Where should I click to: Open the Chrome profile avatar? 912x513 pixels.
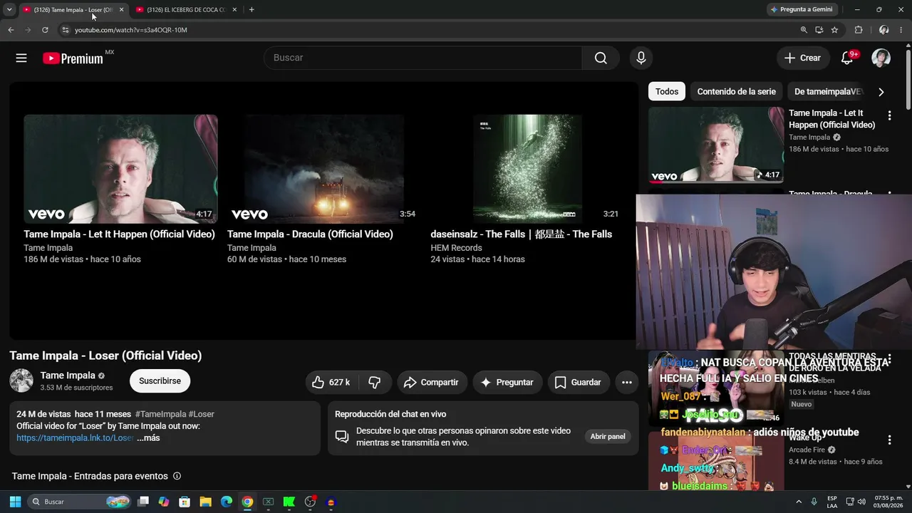click(x=883, y=30)
